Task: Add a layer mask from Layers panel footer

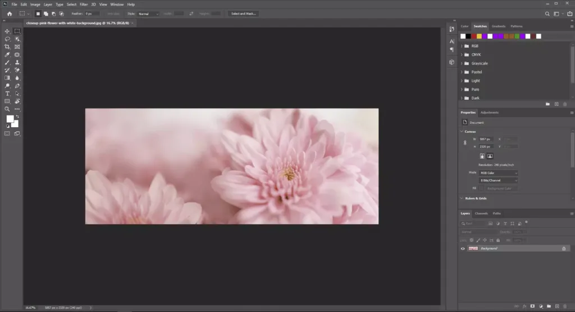Action: point(532,306)
